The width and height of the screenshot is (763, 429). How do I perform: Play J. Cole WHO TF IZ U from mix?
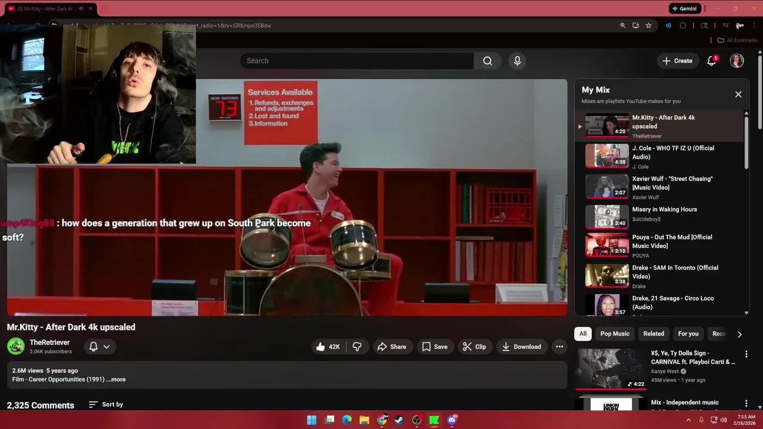pyautogui.click(x=660, y=157)
